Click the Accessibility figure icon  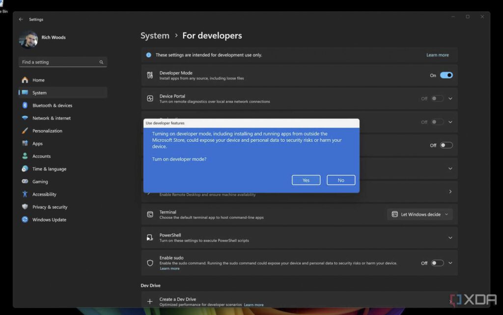point(25,194)
